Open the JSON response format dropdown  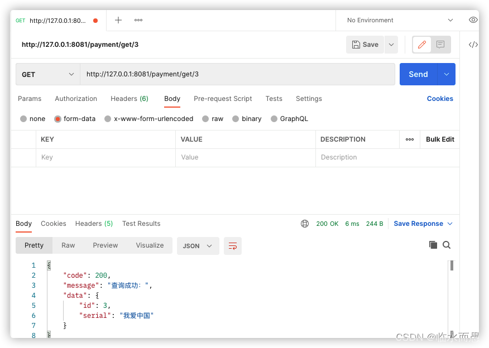click(x=198, y=246)
